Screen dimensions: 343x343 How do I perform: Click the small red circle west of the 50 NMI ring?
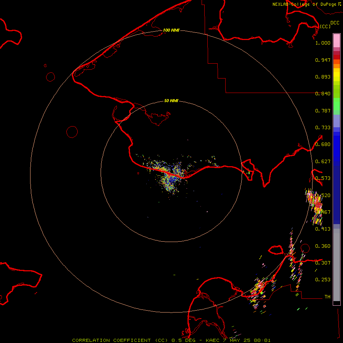[72, 132]
